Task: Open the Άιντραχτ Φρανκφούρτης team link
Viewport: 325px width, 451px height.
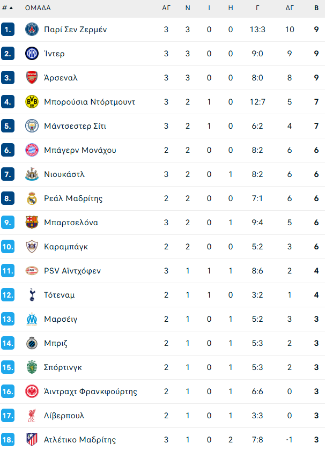Action: point(91,391)
